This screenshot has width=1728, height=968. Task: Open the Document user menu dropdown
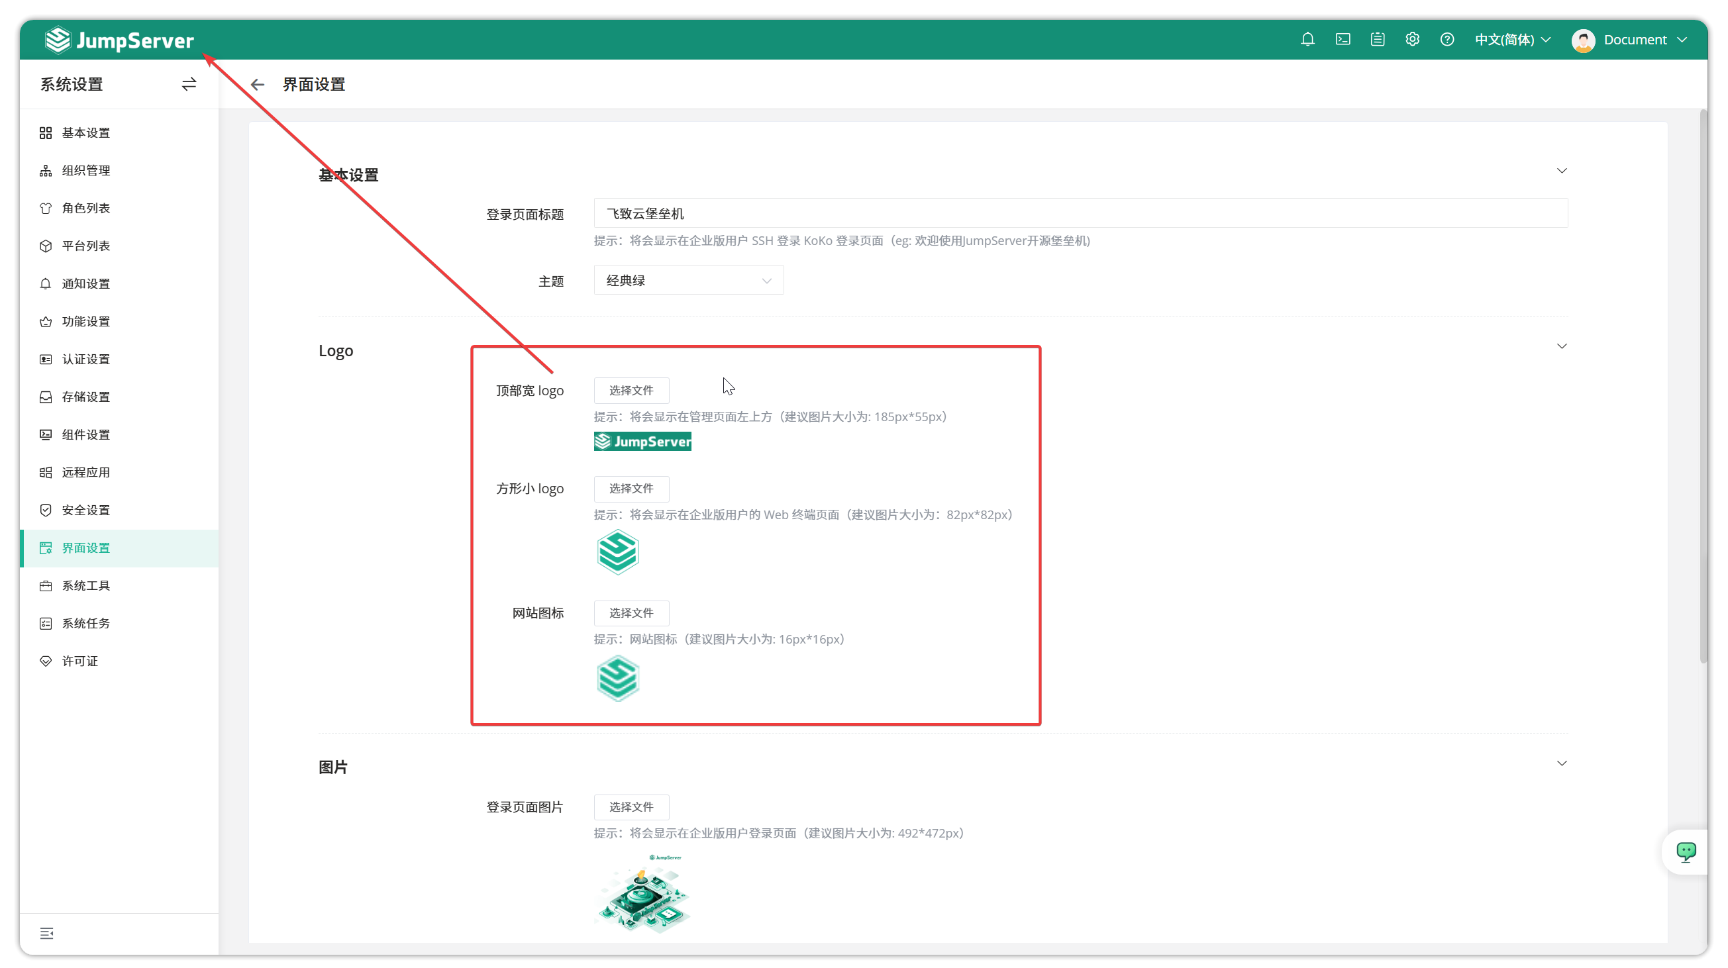click(x=1644, y=40)
